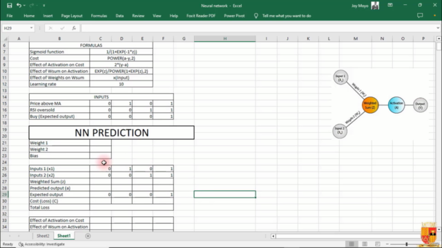The image size is (442, 248).
Task: Open the Review tab
Action: point(138,16)
